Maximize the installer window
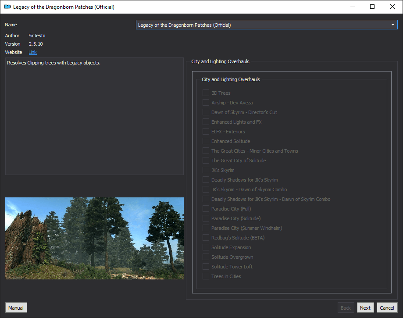Screen dimensions: 403x318 pos(372,7)
